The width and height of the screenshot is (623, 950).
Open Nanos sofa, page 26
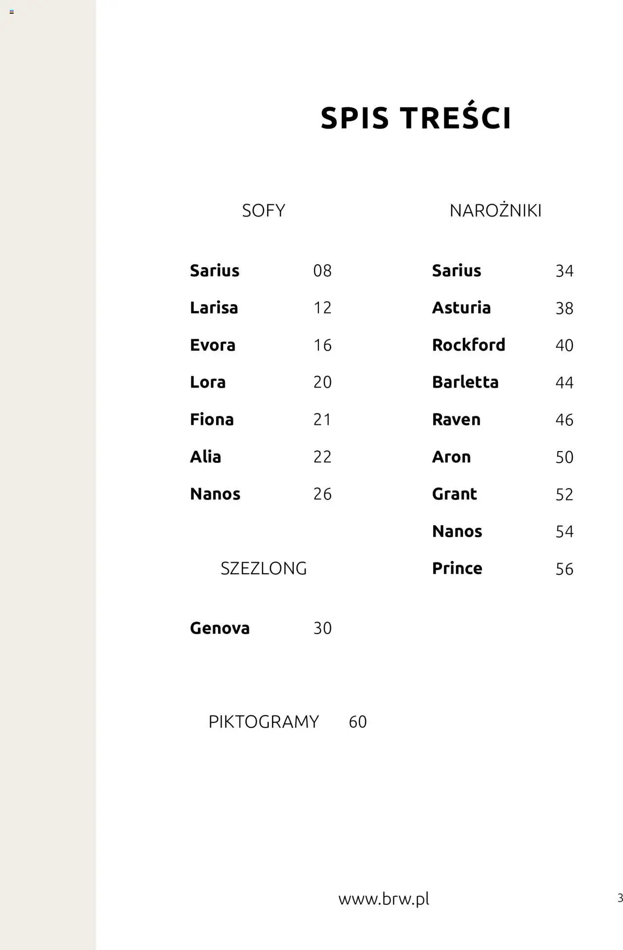click(x=261, y=494)
